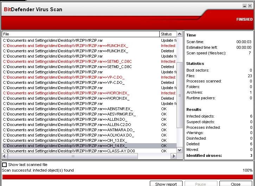Click the 100% progress value
The image size is (255, 186).
tap(248, 170)
